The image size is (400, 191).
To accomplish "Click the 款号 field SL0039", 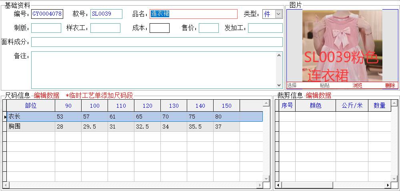I will tap(106, 14).
